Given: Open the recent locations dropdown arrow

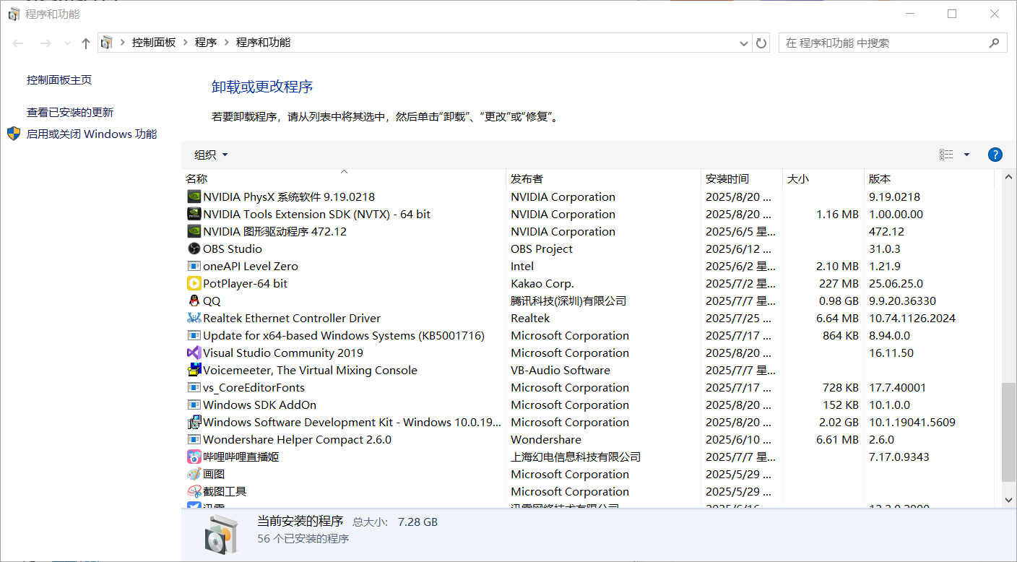Looking at the screenshot, I should [x=68, y=43].
